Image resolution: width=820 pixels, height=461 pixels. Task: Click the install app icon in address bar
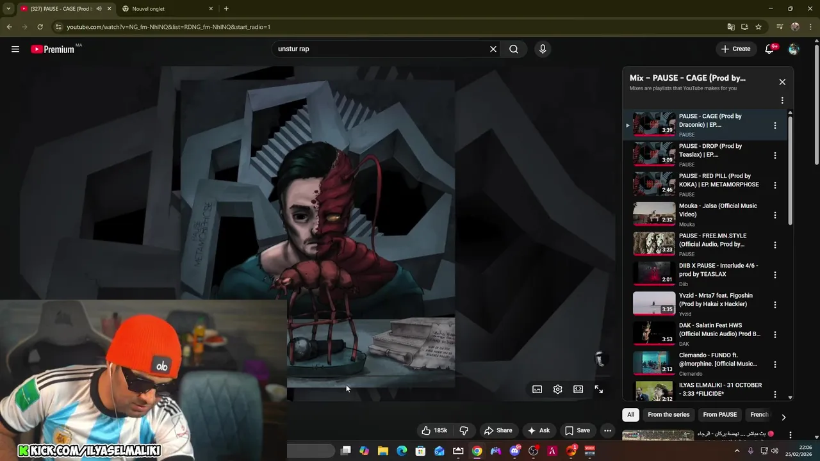coord(744,27)
